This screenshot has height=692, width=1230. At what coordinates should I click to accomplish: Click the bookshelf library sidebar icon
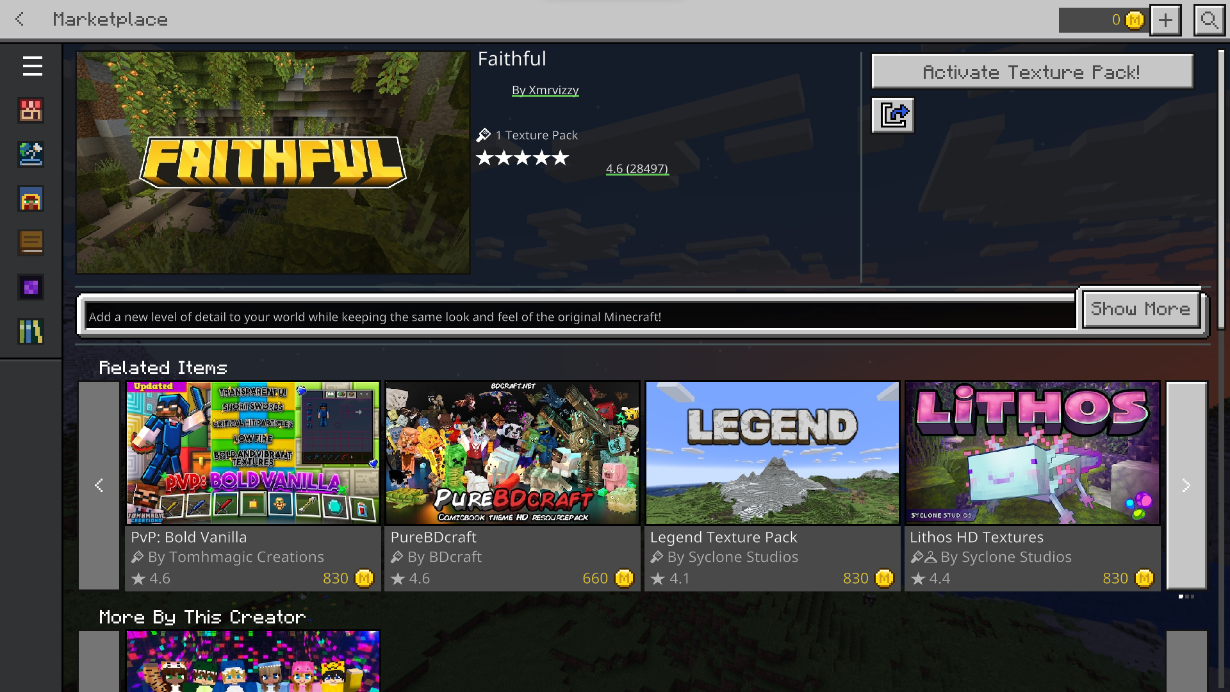[31, 331]
